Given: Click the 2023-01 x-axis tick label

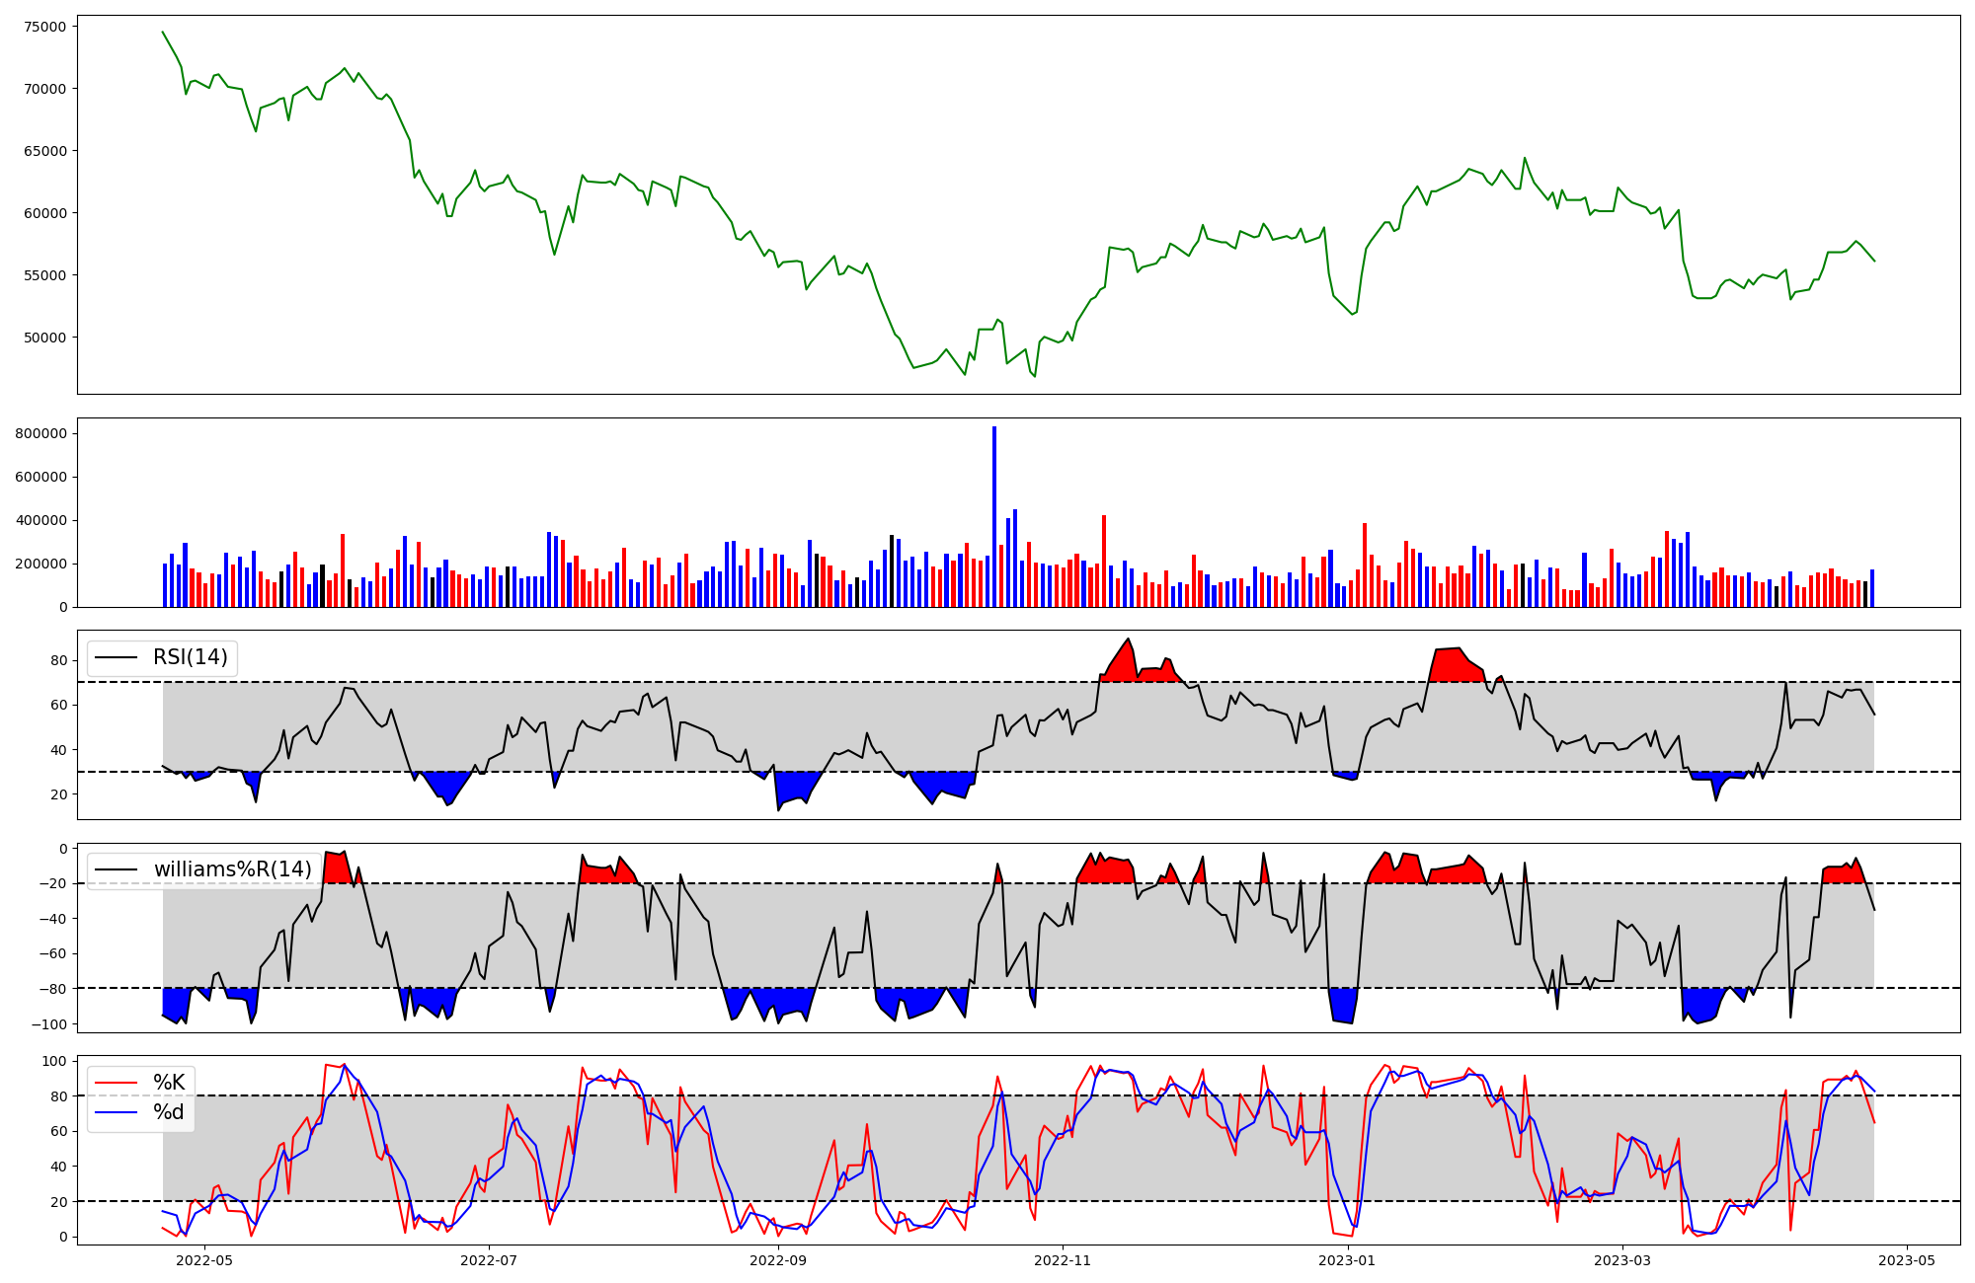Looking at the screenshot, I should (x=1347, y=1260).
